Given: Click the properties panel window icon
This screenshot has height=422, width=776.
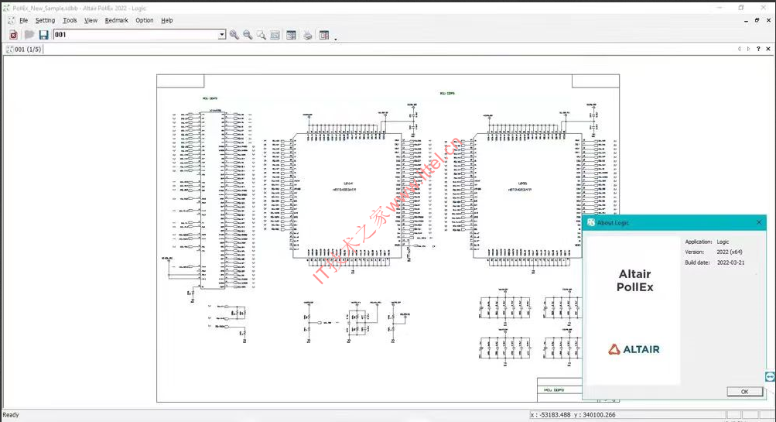Looking at the screenshot, I should (x=291, y=35).
